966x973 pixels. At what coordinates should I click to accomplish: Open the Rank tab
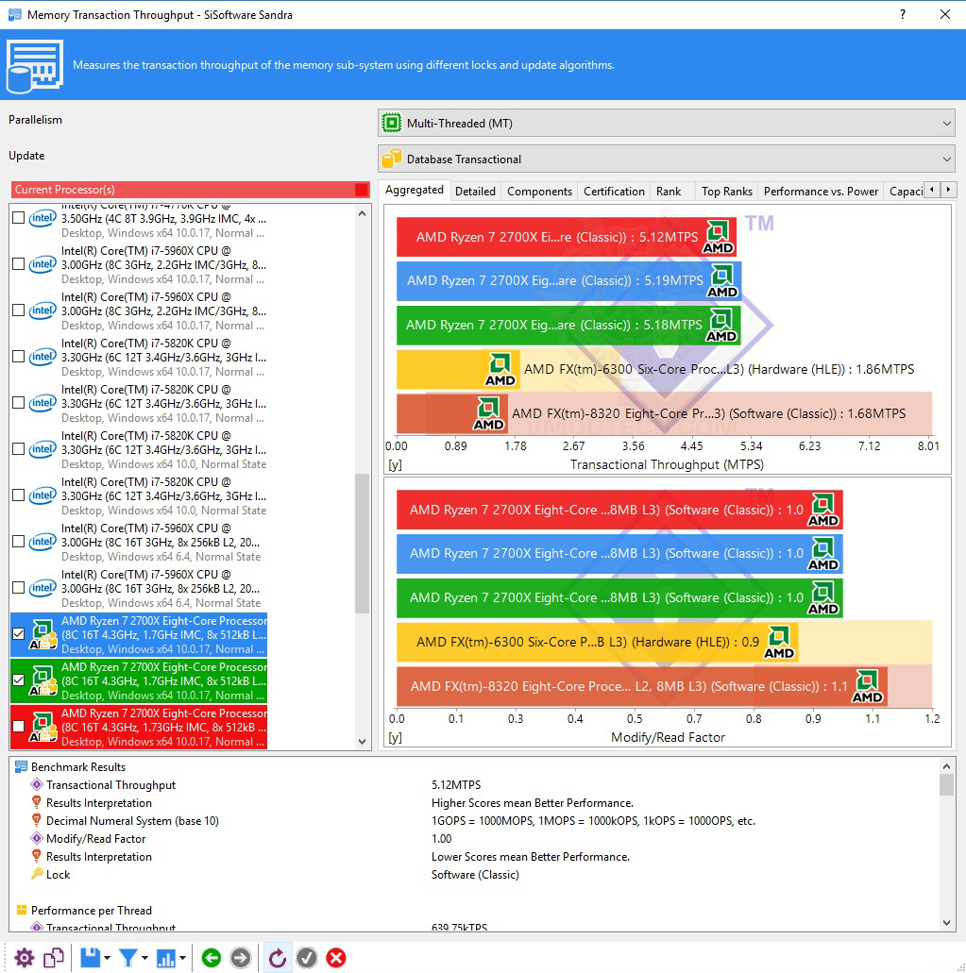(669, 192)
